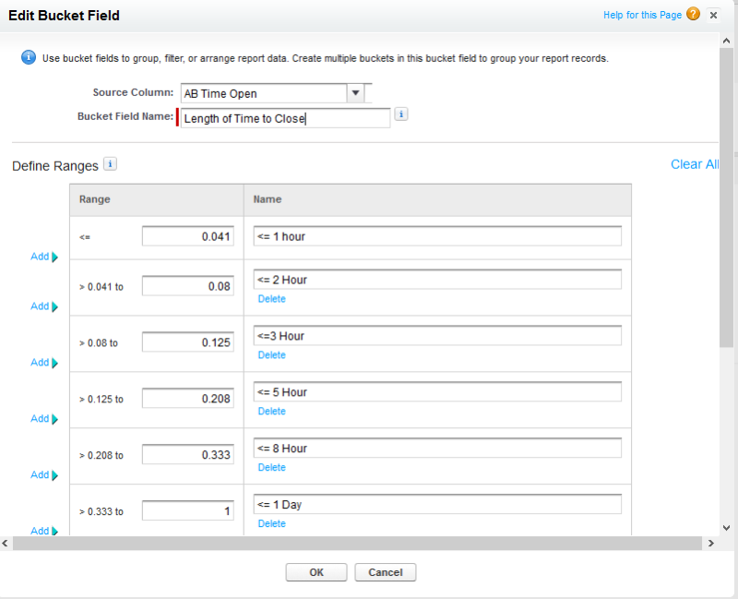
Task: Open the Source Column dropdown
Action: 355,93
